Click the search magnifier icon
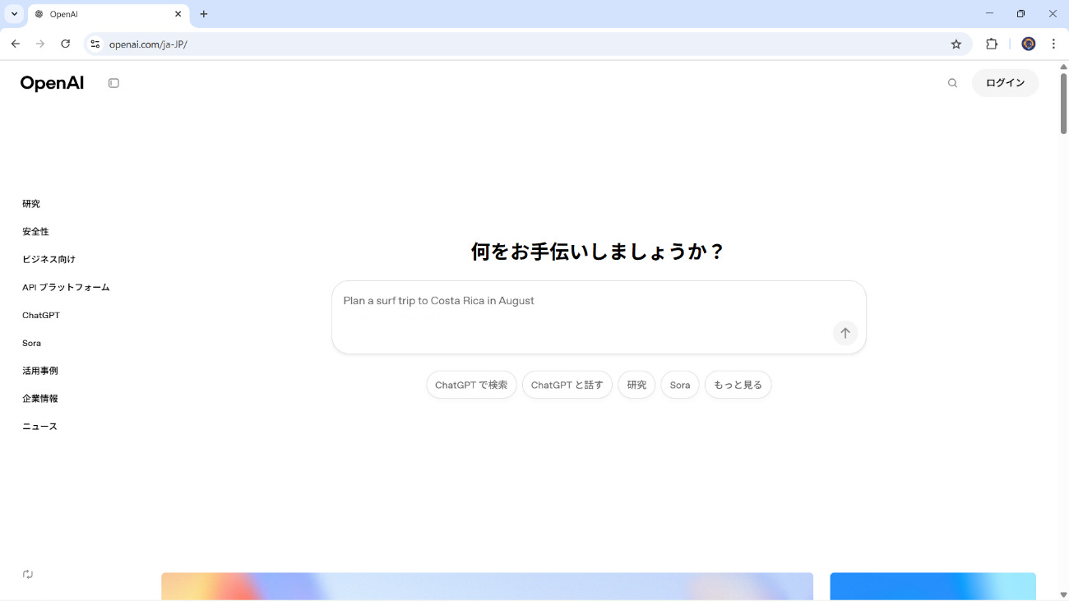The height and width of the screenshot is (601, 1069). (952, 83)
